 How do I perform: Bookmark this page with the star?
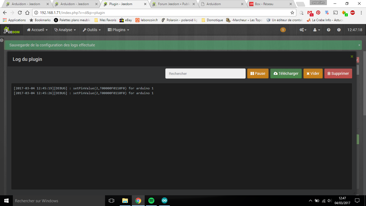coord(292,13)
